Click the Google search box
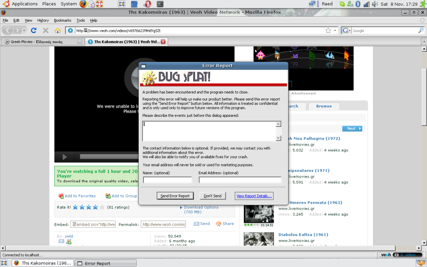 (x=384, y=30)
